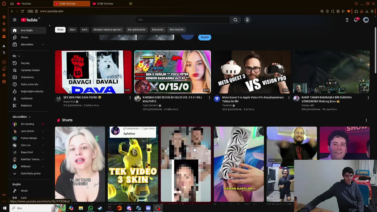Open the TEK VIDEO 3 SKIN short

coord(133,164)
